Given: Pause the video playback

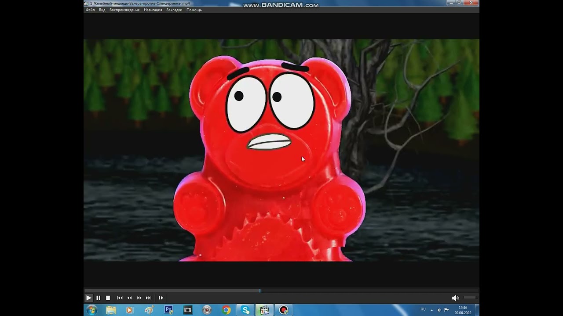Looking at the screenshot, I should [x=99, y=298].
